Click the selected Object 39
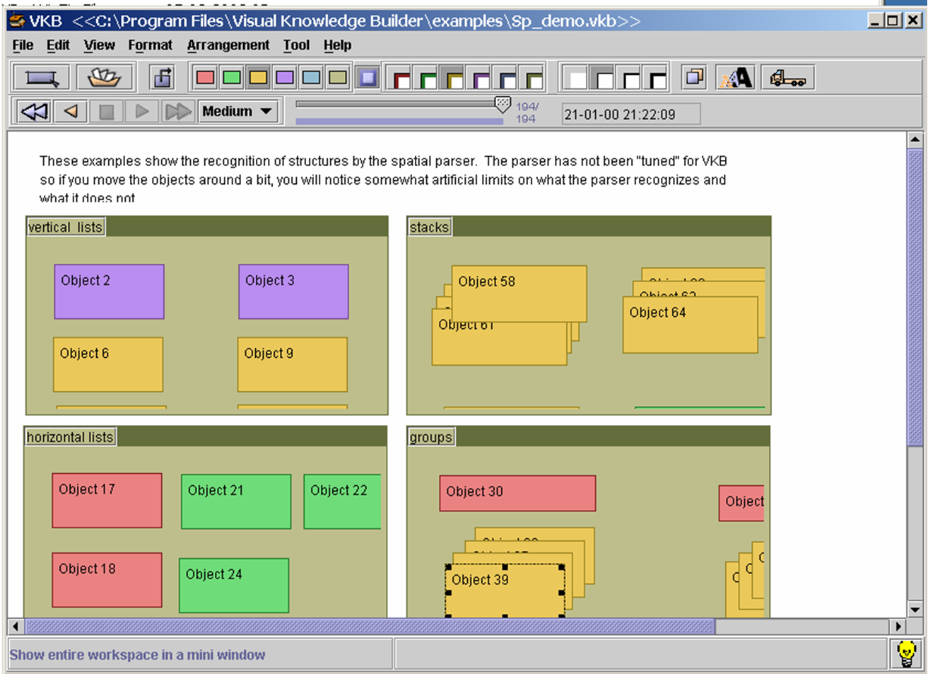 (505, 591)
